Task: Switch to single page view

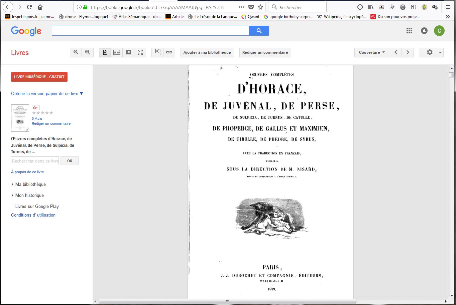Action: click(x=105, y=52)
